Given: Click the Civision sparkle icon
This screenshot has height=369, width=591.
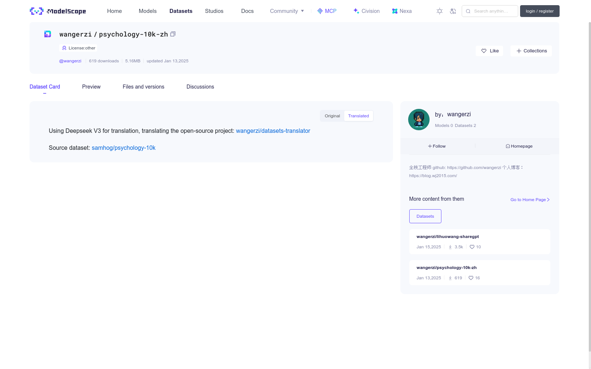Looking at the screenshot, I should tap(356, 11).
